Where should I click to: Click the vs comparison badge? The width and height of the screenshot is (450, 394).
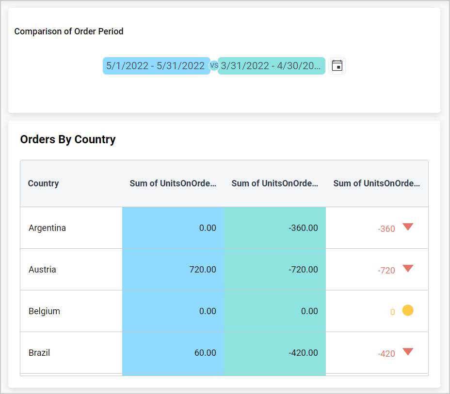213,65
